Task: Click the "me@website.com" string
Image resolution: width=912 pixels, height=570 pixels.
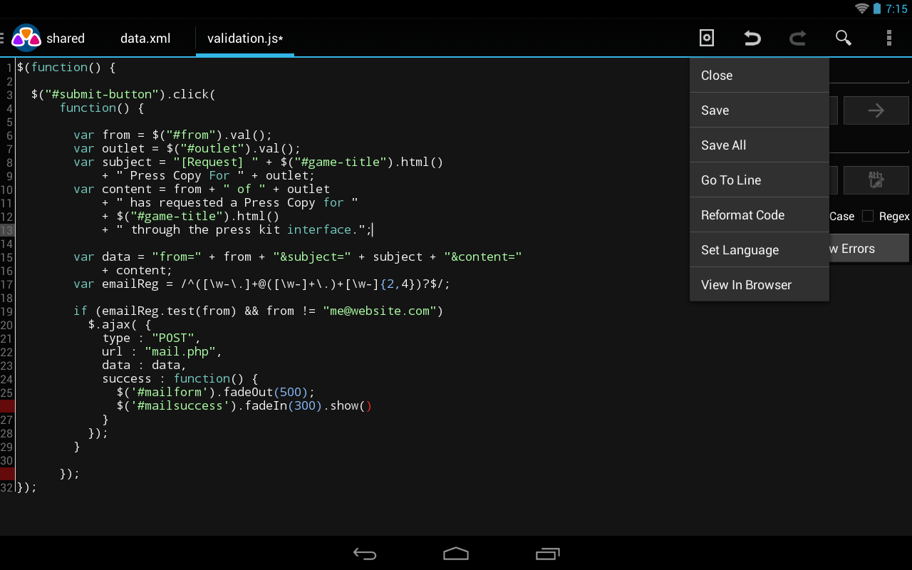Action: point(379,311)
